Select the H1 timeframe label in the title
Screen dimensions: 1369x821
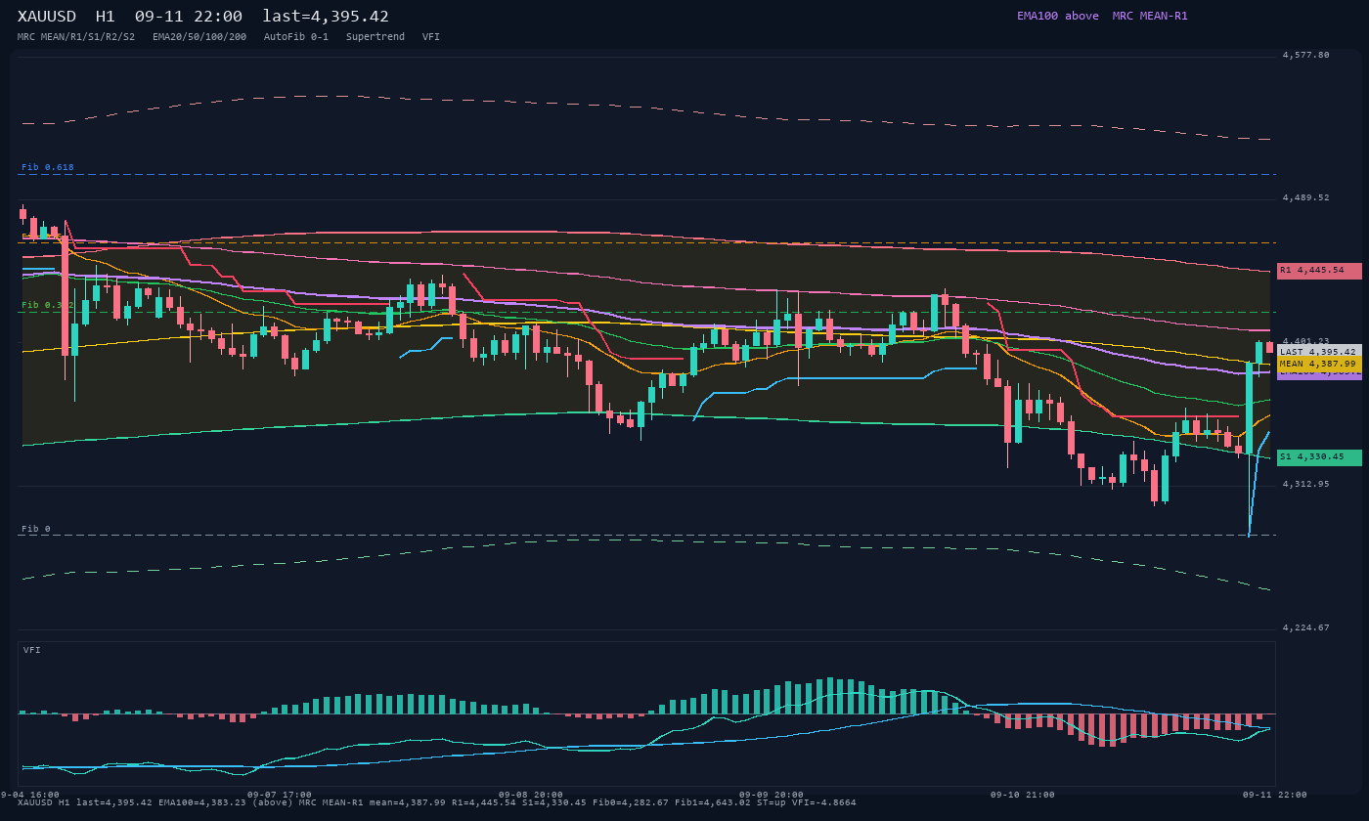[x=106, y=17]
